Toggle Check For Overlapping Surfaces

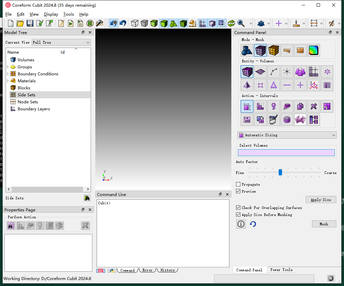coord(238,207)
